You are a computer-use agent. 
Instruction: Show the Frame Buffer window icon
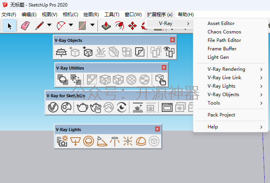pos(167,107)
